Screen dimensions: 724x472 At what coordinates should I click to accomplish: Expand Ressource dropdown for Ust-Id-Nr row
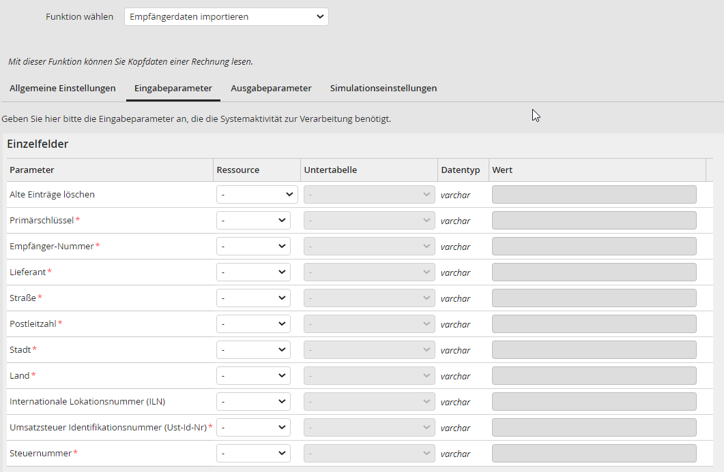tap(253, 428)
